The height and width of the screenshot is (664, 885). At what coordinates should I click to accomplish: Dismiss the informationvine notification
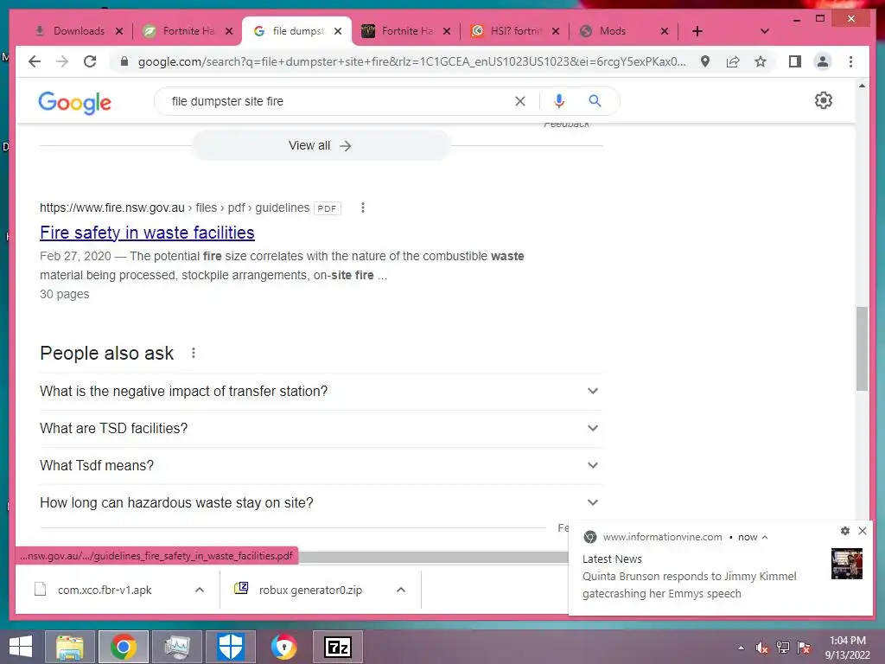[863, 531]
